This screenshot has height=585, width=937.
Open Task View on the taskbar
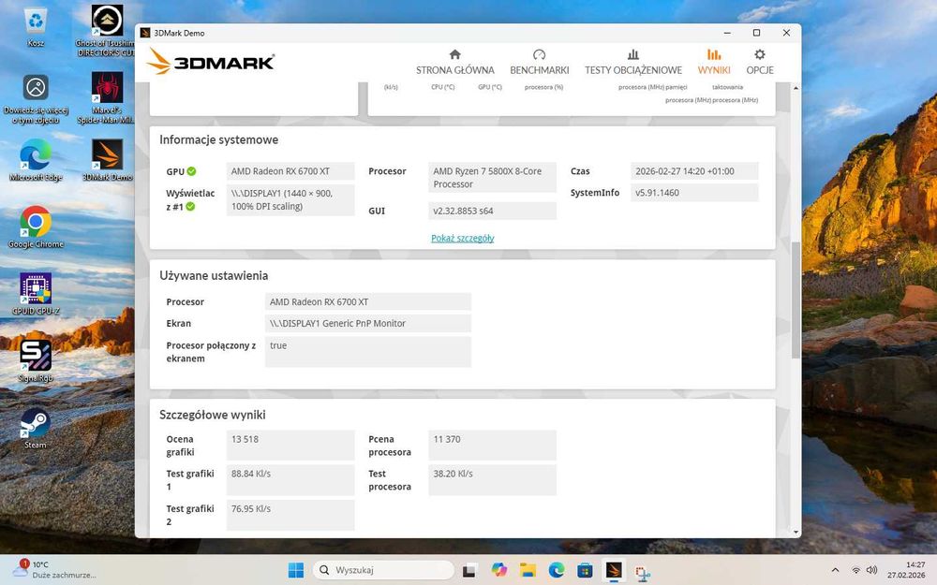tap(469, 570)
